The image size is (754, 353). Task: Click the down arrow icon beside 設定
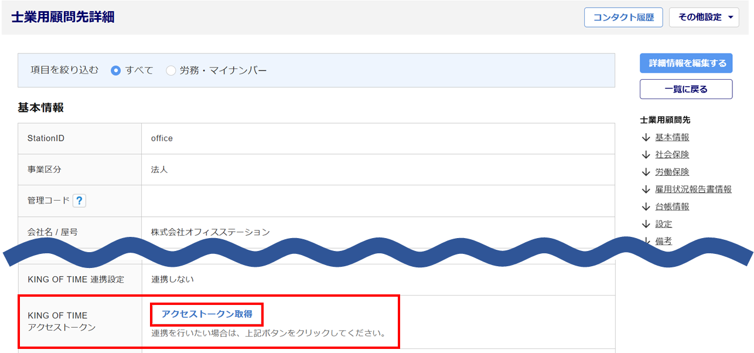646,224
